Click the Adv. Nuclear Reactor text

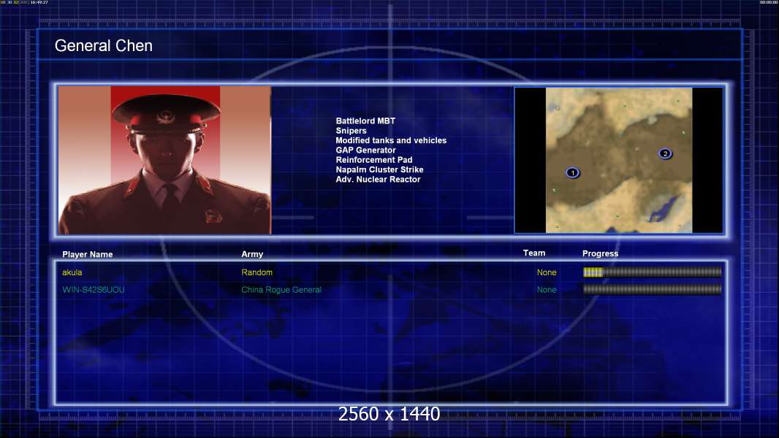pos(378,179)
